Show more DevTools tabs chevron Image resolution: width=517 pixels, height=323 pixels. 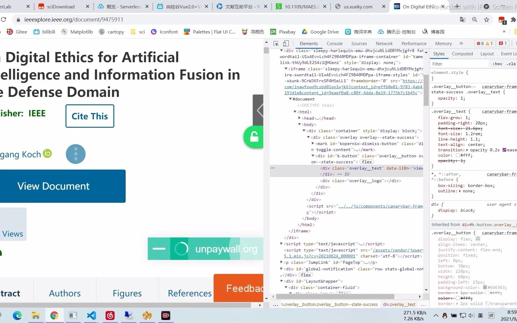[461, 44]
